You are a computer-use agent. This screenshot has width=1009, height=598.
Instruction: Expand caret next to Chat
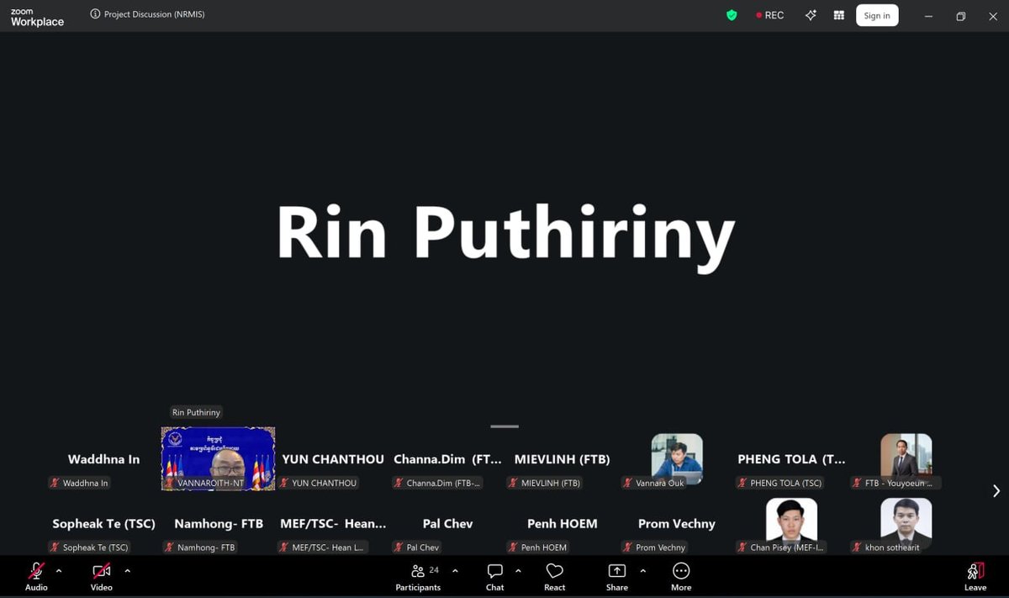(x=518, y=570)
